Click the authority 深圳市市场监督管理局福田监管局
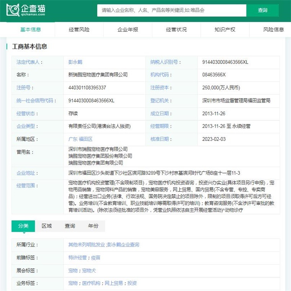291x291 pixels. (x=236, y=100)
